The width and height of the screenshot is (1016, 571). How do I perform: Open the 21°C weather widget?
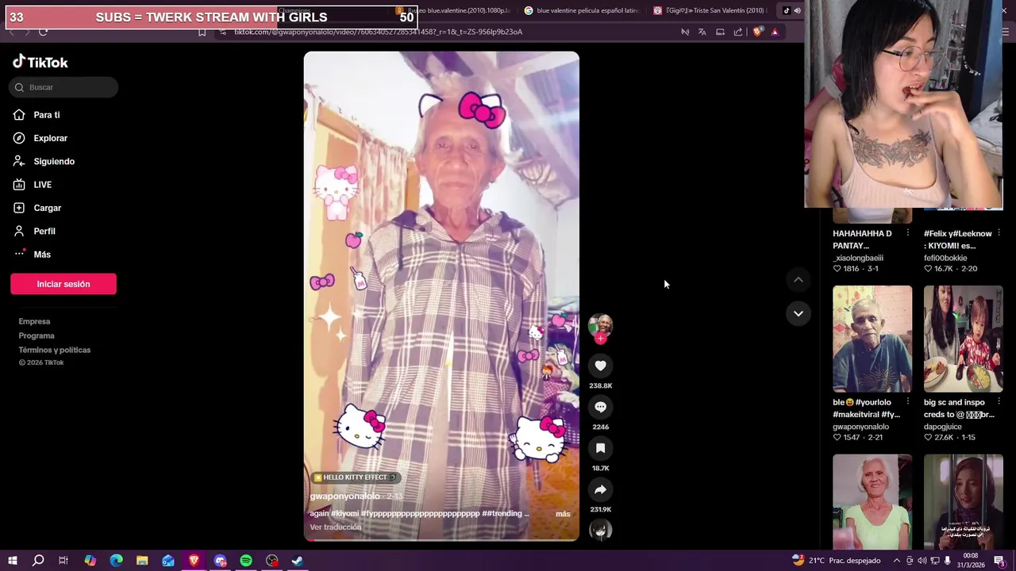837,561
